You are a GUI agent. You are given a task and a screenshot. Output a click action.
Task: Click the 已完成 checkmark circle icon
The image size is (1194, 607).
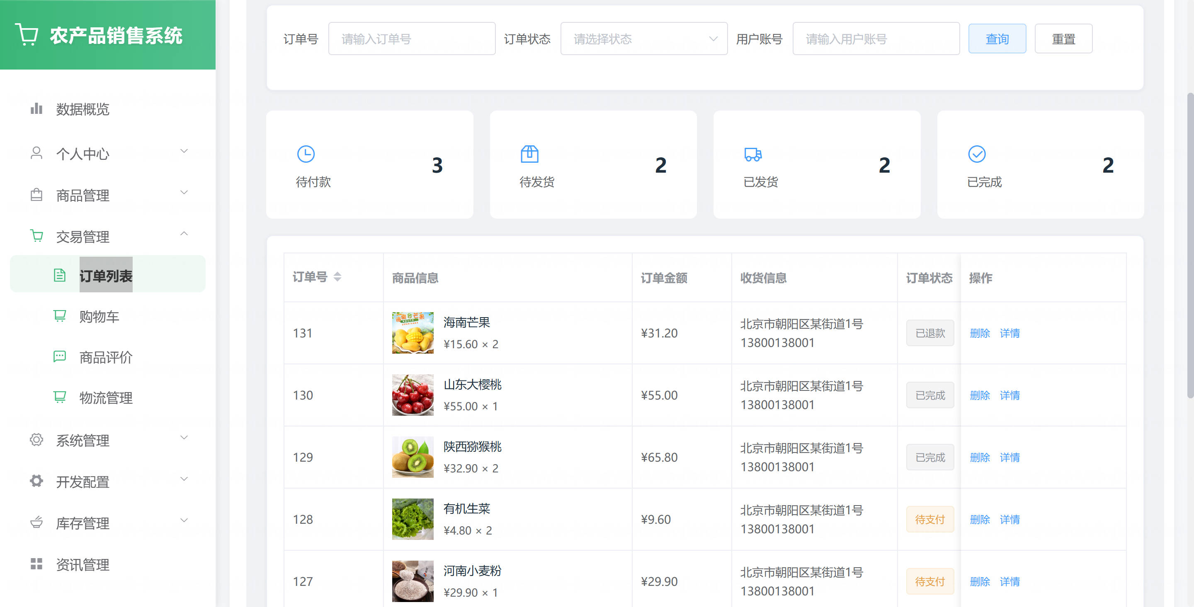pos(977,154)
